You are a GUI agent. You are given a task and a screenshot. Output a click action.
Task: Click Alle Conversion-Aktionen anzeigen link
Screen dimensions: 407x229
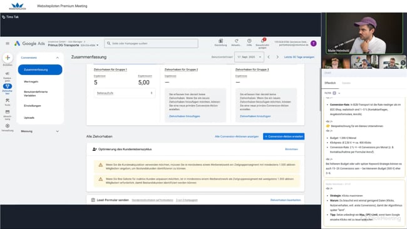click(x=237, y=136)
